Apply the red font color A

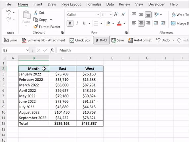tap(119, 23)
